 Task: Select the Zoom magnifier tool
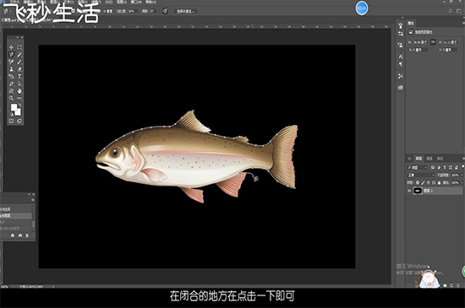click(x=11, y=98)
